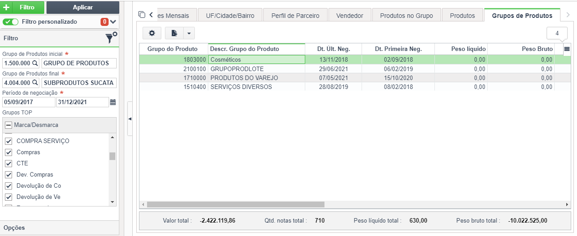This screenshot has width=577, height=236.
Task: Click the Grupos TOP list scroll down arrow
Action: point(112,202)
